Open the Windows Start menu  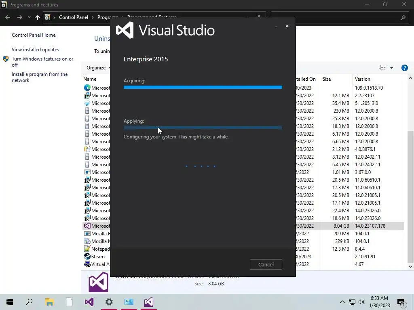pos(10,302)
